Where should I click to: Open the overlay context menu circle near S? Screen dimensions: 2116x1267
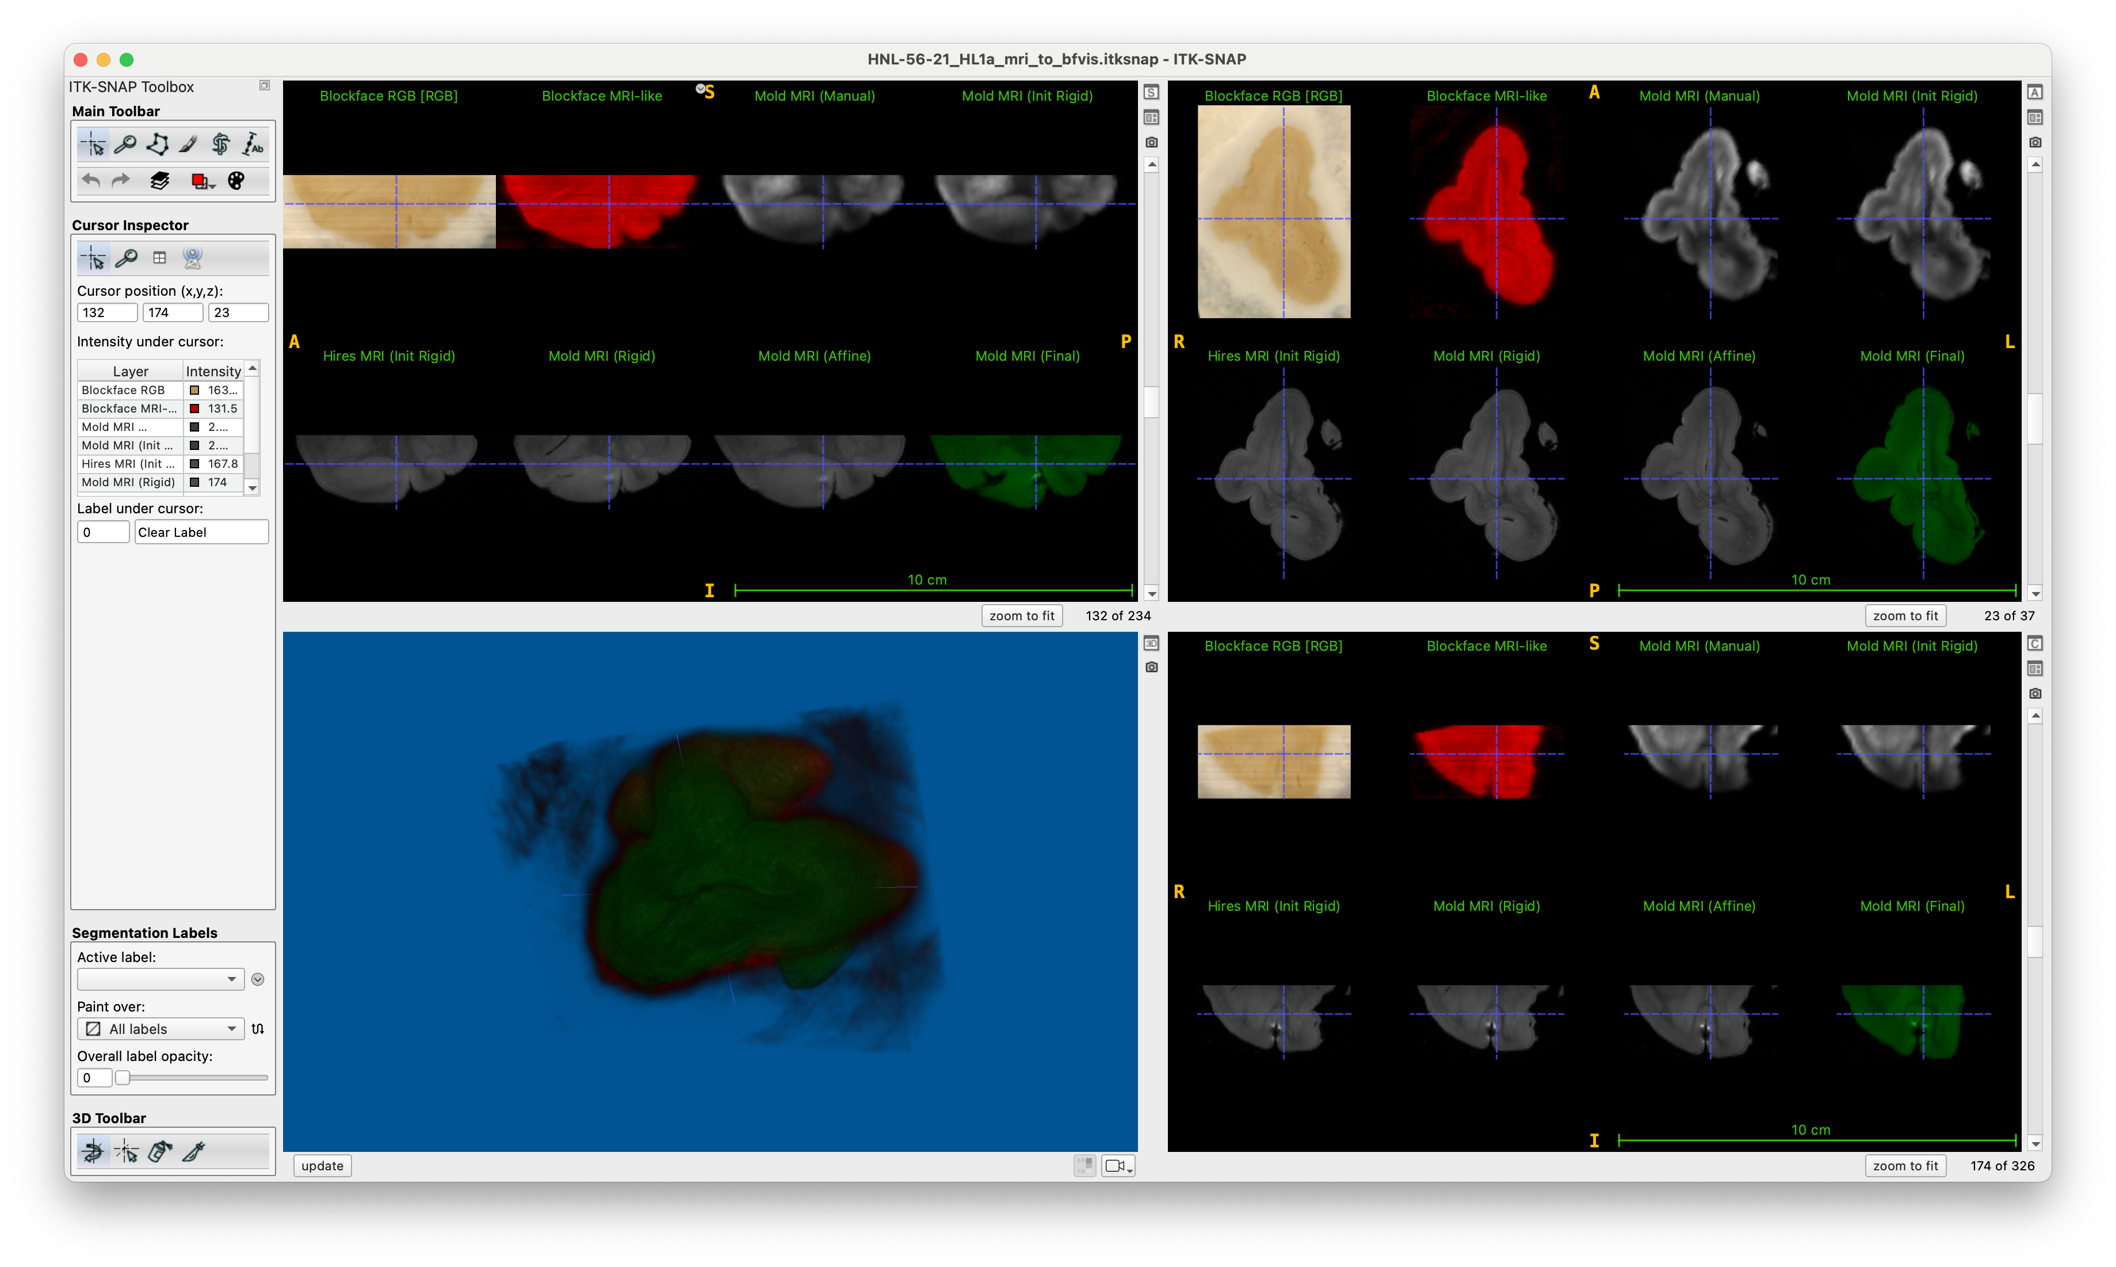click(x=700, y=89)
